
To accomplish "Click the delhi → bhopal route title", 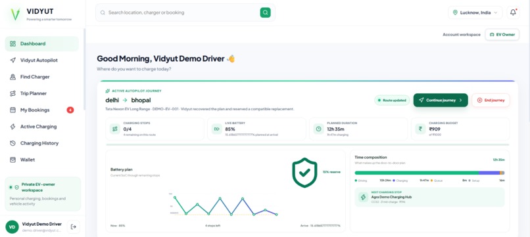I will coord(128,100).
